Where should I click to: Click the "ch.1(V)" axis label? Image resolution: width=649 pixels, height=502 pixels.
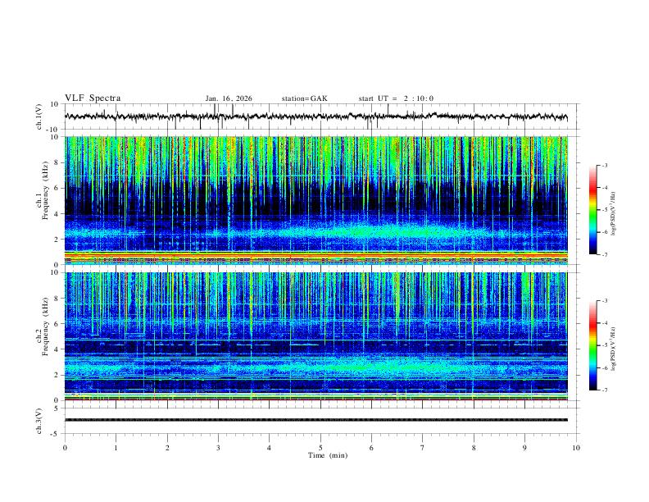[x=39, y=116]
